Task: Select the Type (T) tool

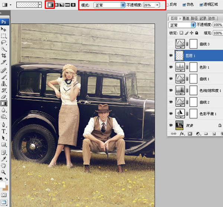Action: coord(4,131)
